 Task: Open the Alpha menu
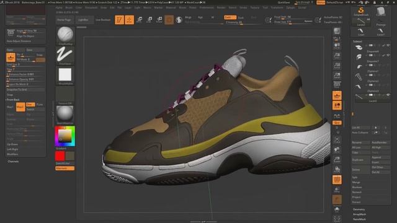click(x=59, y=7)
